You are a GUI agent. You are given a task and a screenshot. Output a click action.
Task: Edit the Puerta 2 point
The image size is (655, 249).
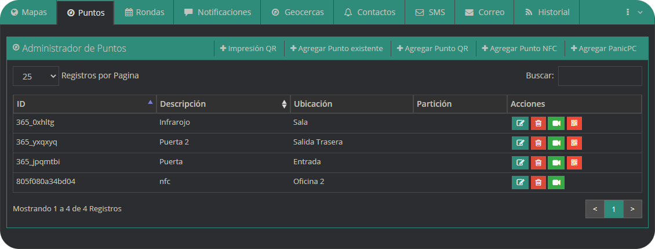520,143
